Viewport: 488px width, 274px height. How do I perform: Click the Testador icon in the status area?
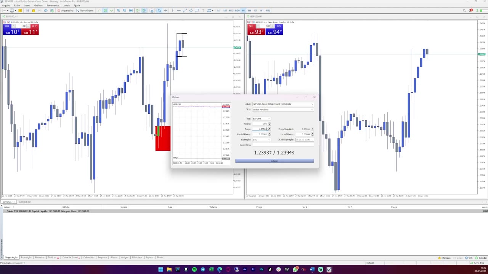point(480,258)
